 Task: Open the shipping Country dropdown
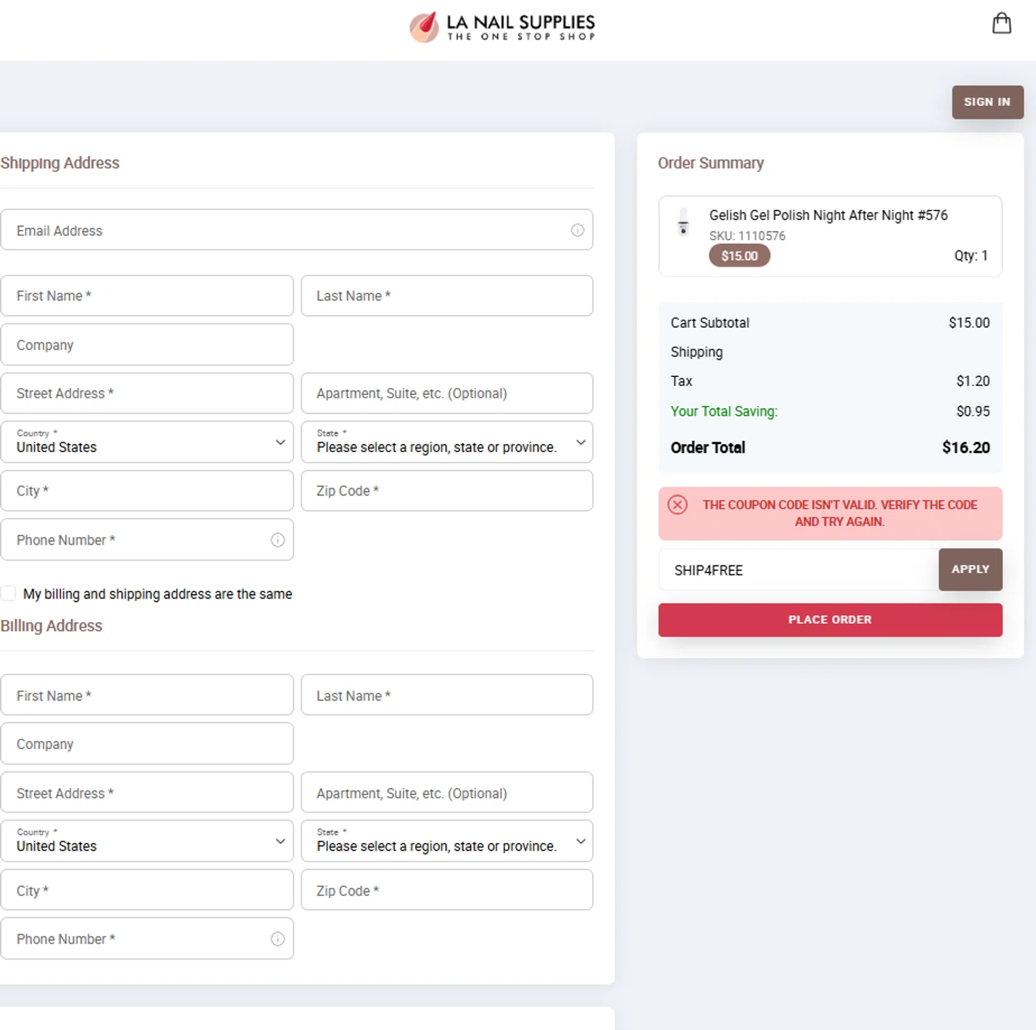click(147, 442)
